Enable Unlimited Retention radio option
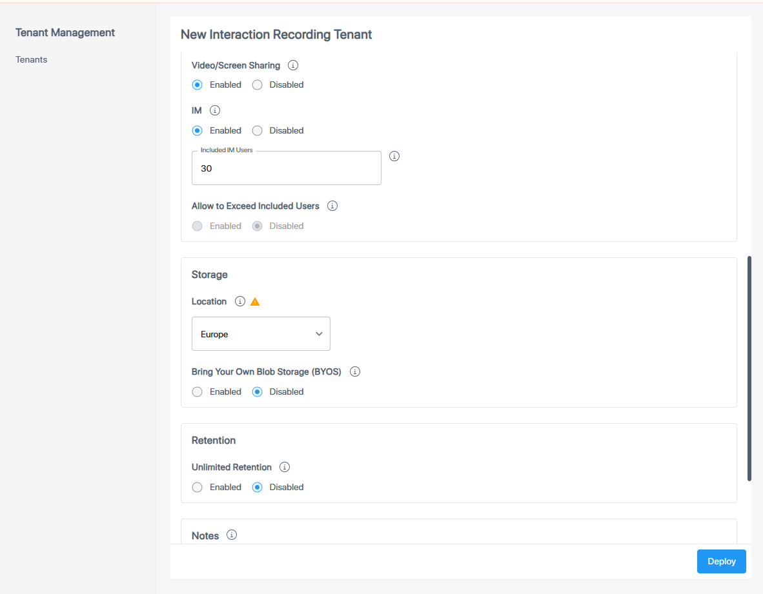The height and width of the screenshot is (594, 763). coord(198,487)
